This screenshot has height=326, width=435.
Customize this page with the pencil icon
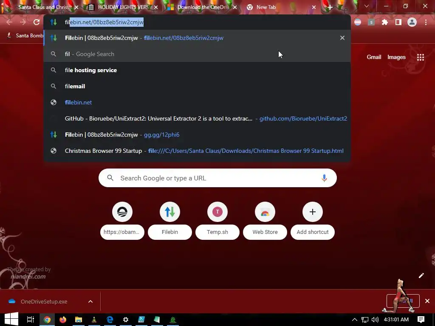coord(421,275)
